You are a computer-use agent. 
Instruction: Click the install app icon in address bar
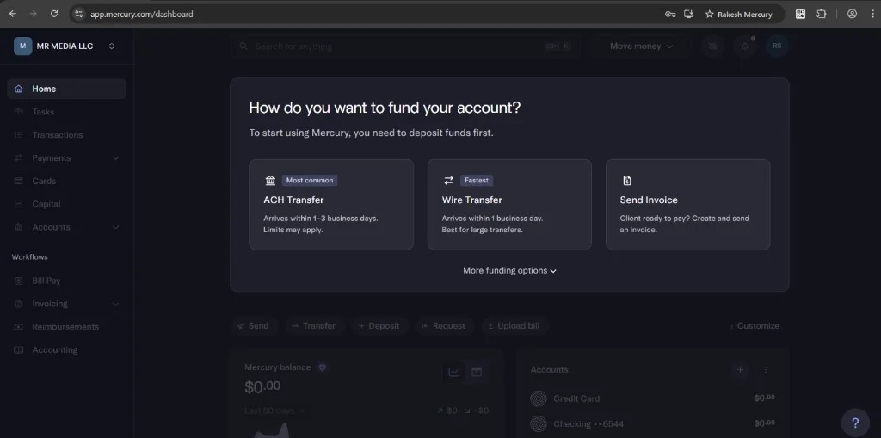(689, 14)
